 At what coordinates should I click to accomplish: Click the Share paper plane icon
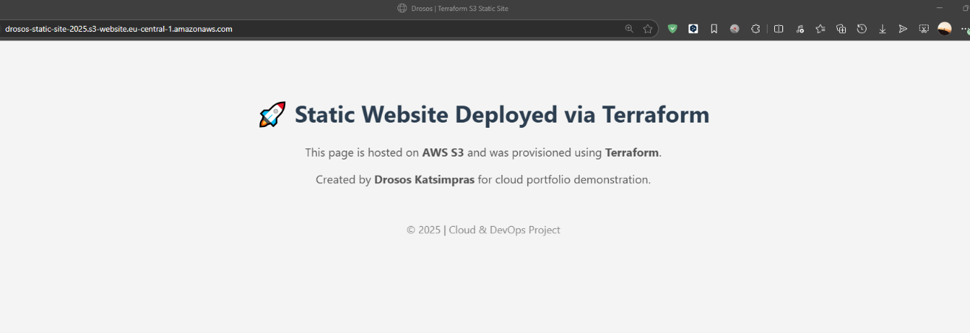click(903, 29)
